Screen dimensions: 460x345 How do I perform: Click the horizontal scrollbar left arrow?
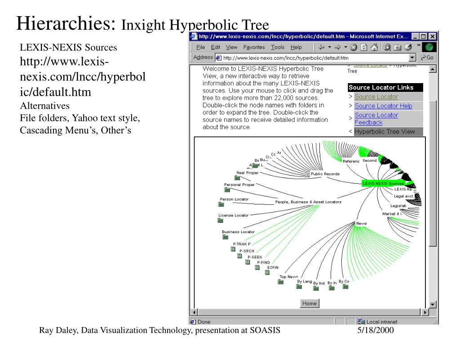[194, 312]
